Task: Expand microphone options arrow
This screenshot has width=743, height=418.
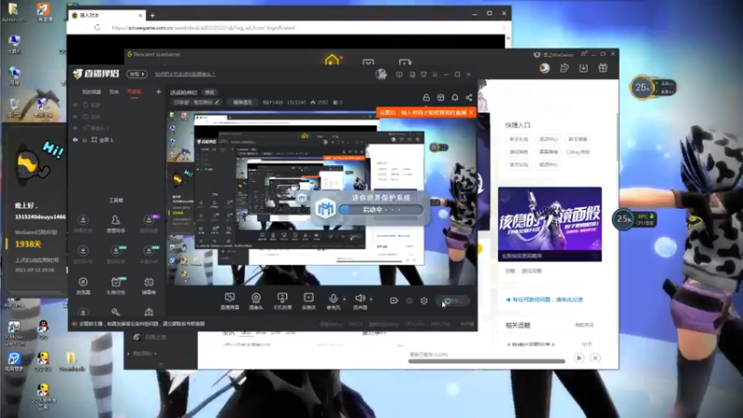Action: tap(344, 299)
